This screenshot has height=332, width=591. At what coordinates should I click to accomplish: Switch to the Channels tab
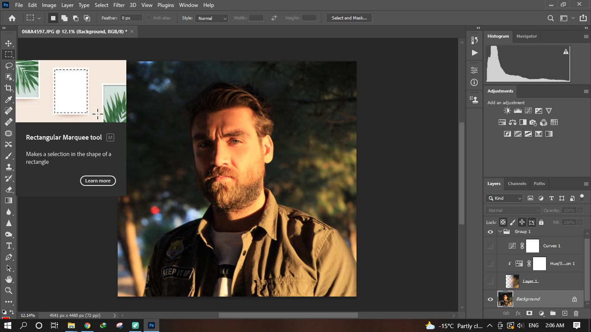(x=517, y=184)
